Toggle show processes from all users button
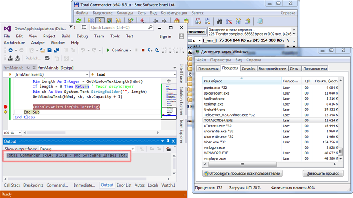Image resolution: width=353 pixels, height=198 pixels. (241, 173)
